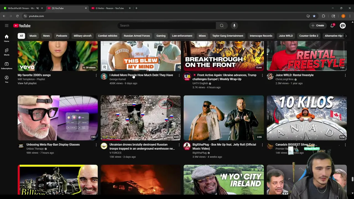Open UATV English channel avatar
The image size is (354, 199).
click(187, 77)
